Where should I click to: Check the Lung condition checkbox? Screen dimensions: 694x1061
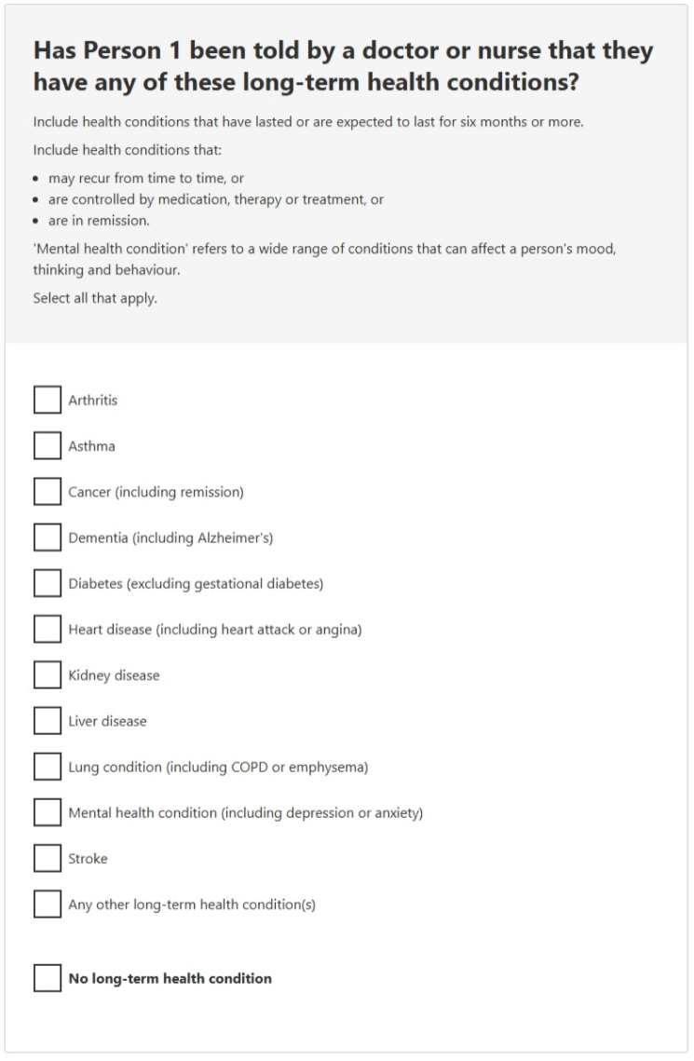click(46, 766)
